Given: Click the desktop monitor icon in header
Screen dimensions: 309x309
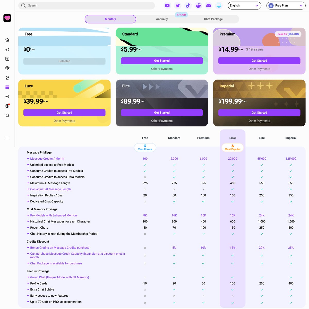Looking at the screenshot, I should (x=219, y=5).
